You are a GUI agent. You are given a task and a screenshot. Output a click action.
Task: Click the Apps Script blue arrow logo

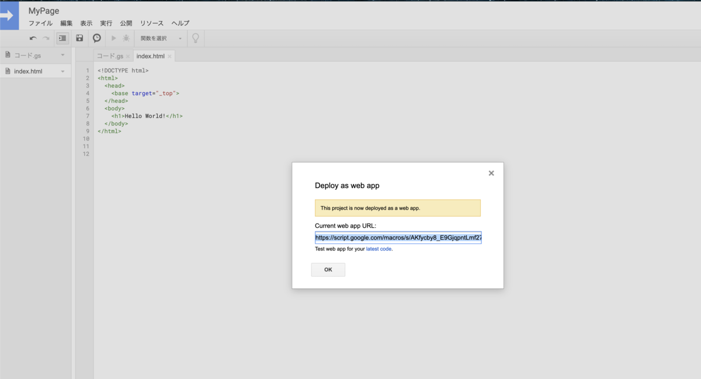(9, 16)
